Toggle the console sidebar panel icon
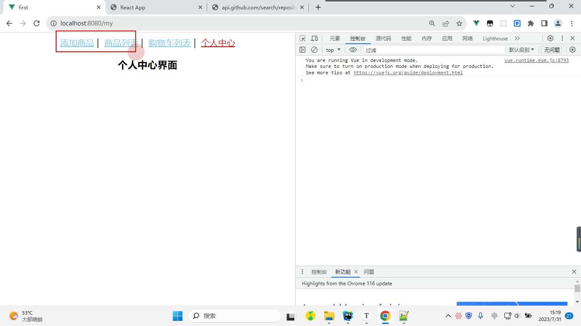Screen dimensions: 581x326 (302, 50)
